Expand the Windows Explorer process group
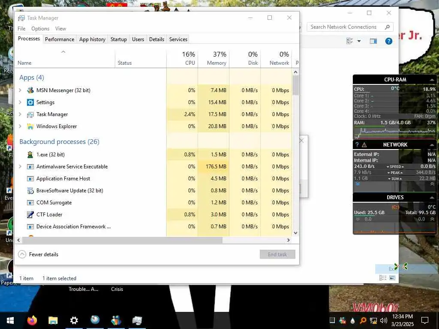Screen dimensions: 439x329 point(20,126)
